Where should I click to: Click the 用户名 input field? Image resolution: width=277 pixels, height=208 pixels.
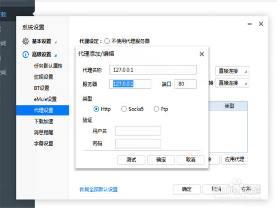(x=138, y=131)
